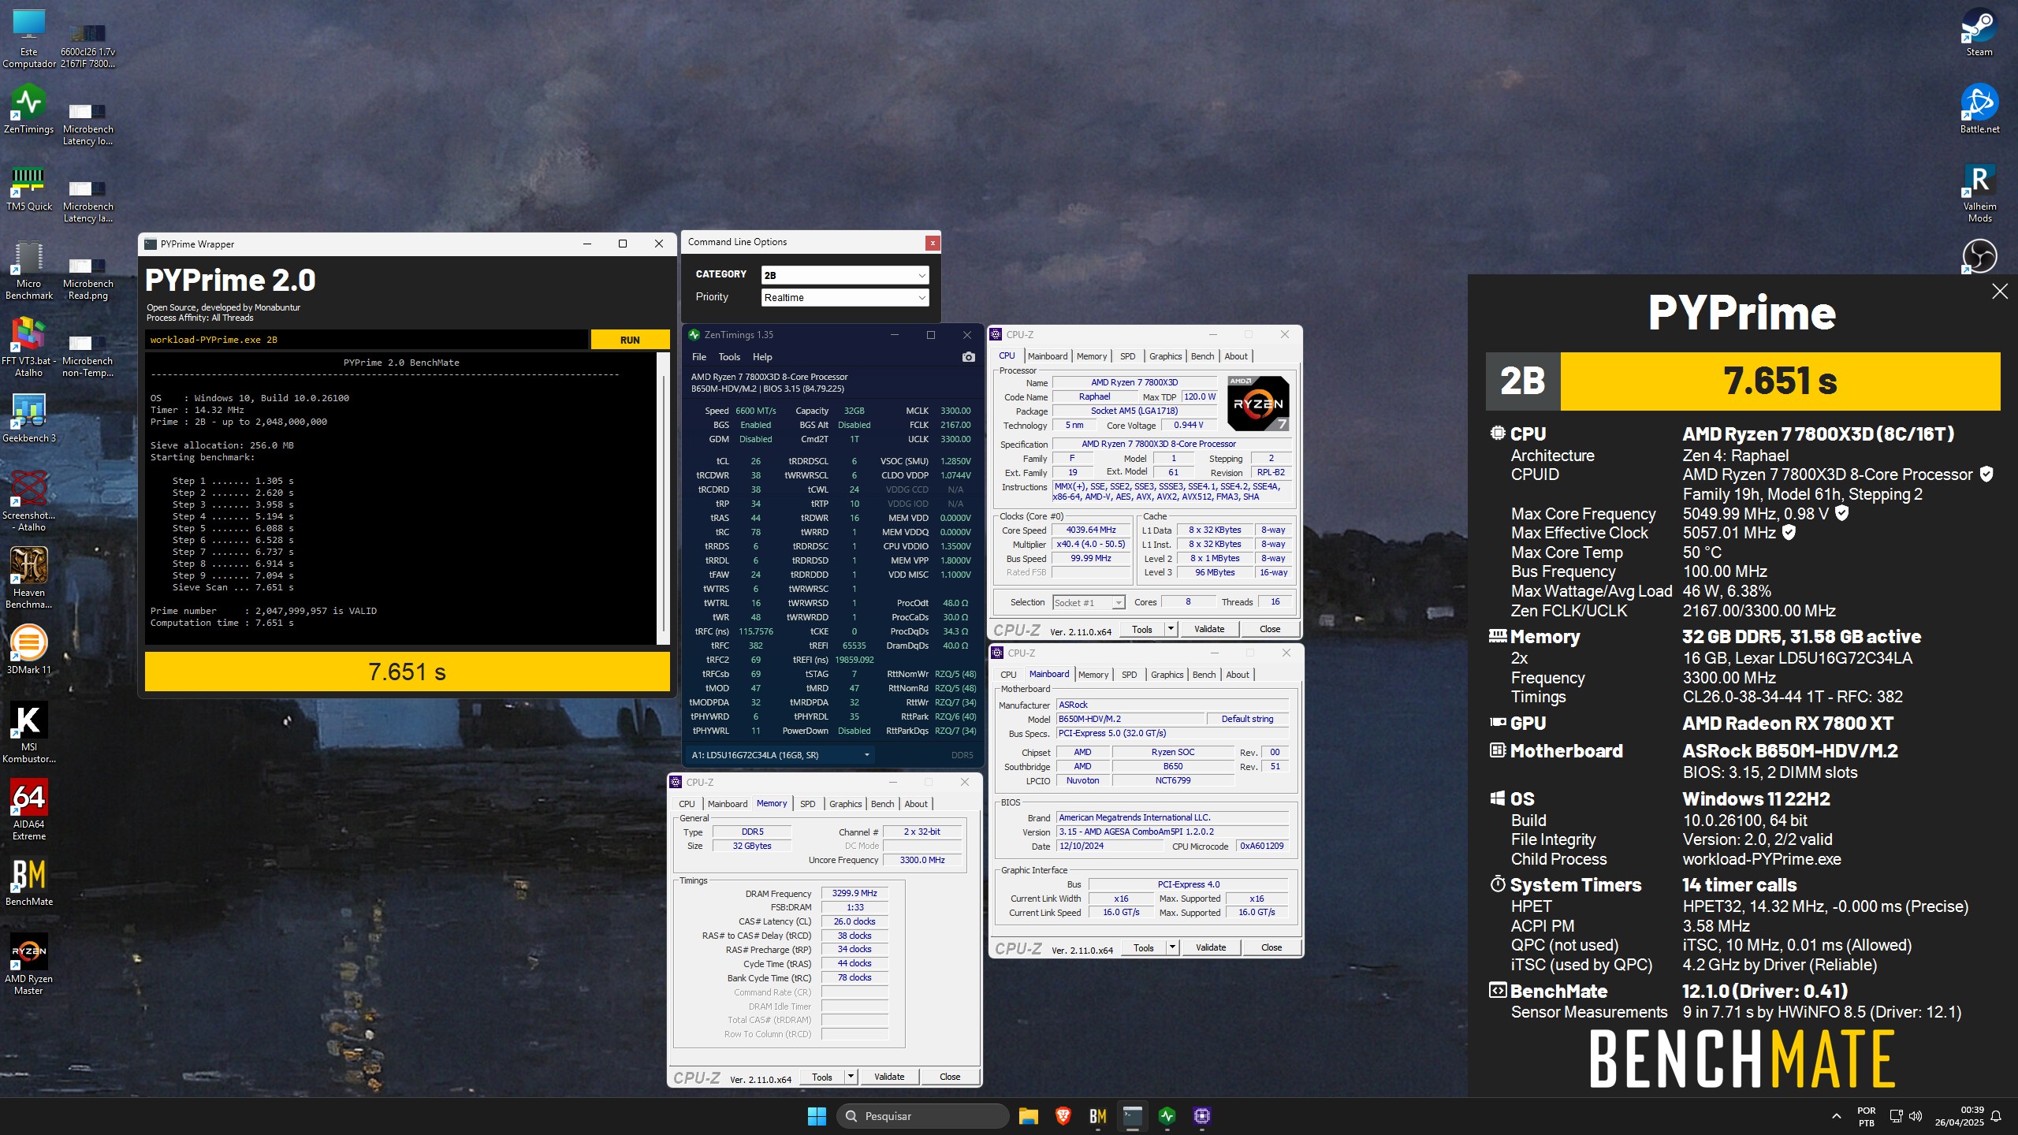
Task: Open volume control in system tray
Action: pyautogui.click(x=1916, y=1116)
